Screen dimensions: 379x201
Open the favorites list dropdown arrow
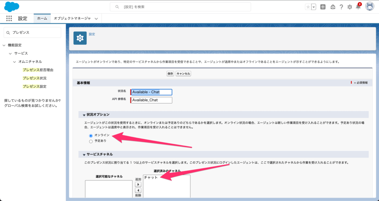[314, 7]
